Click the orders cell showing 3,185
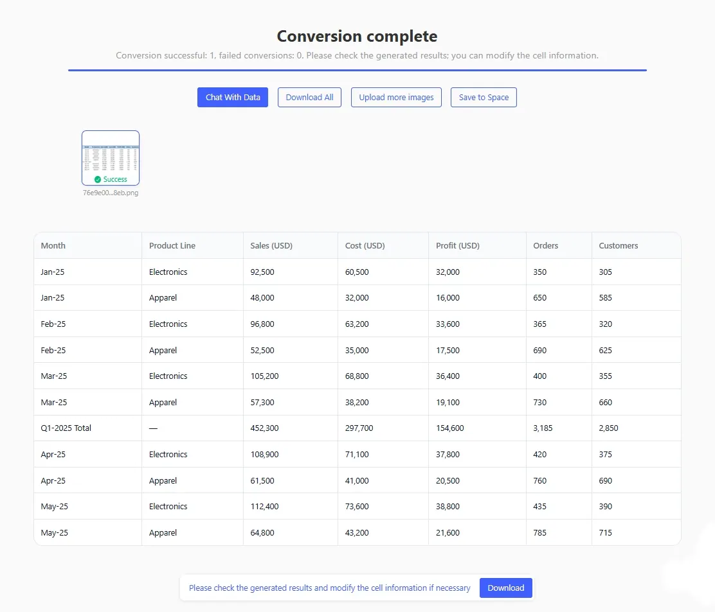This screenshot has height=612, width=715. pos(543,428)
